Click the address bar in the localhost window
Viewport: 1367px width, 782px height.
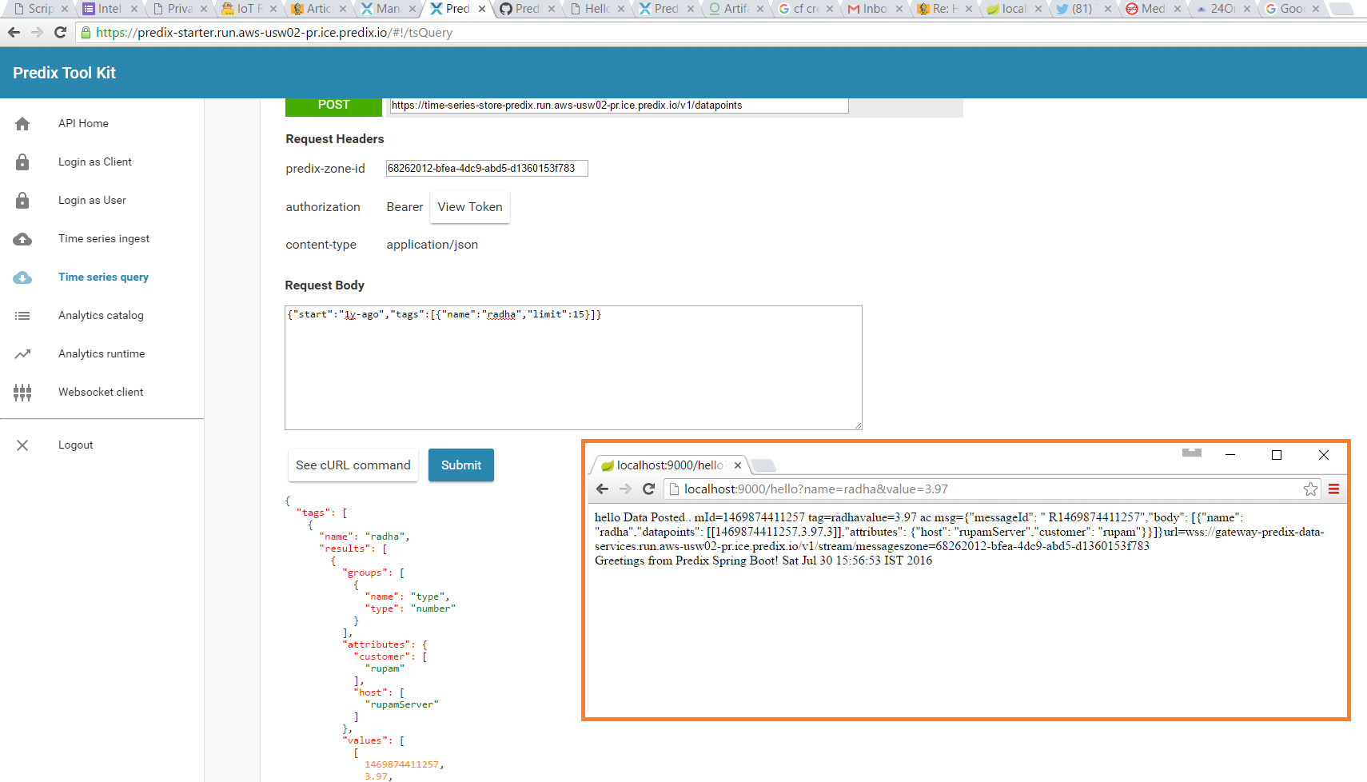click(991, 489)
